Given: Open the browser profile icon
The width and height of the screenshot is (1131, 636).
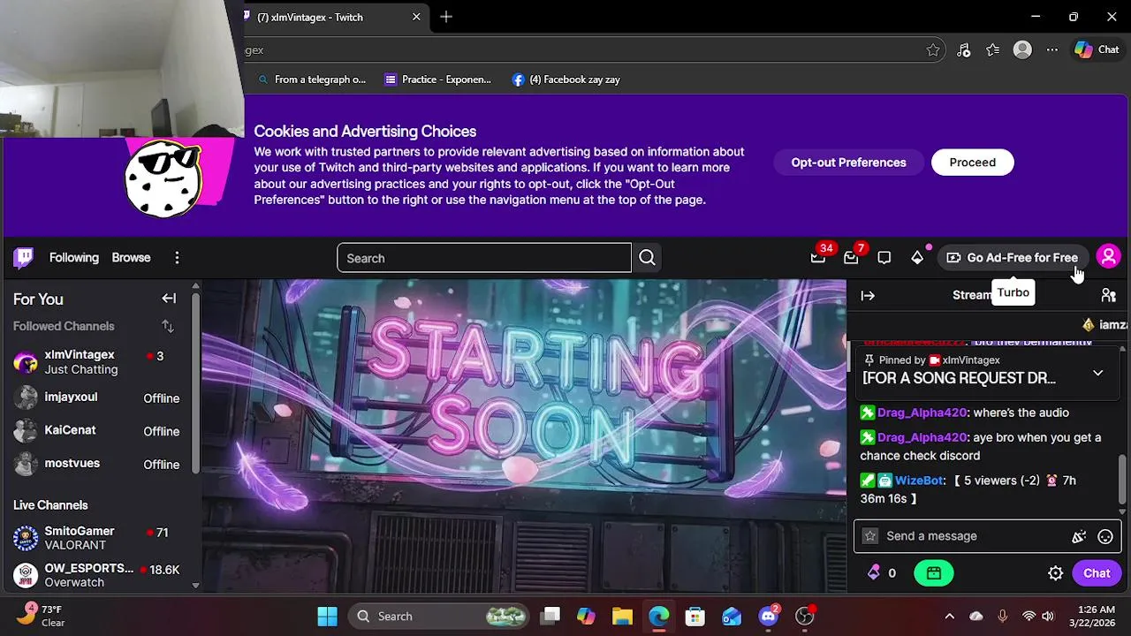Looking at the screenshot, I should coord(1022,50).
